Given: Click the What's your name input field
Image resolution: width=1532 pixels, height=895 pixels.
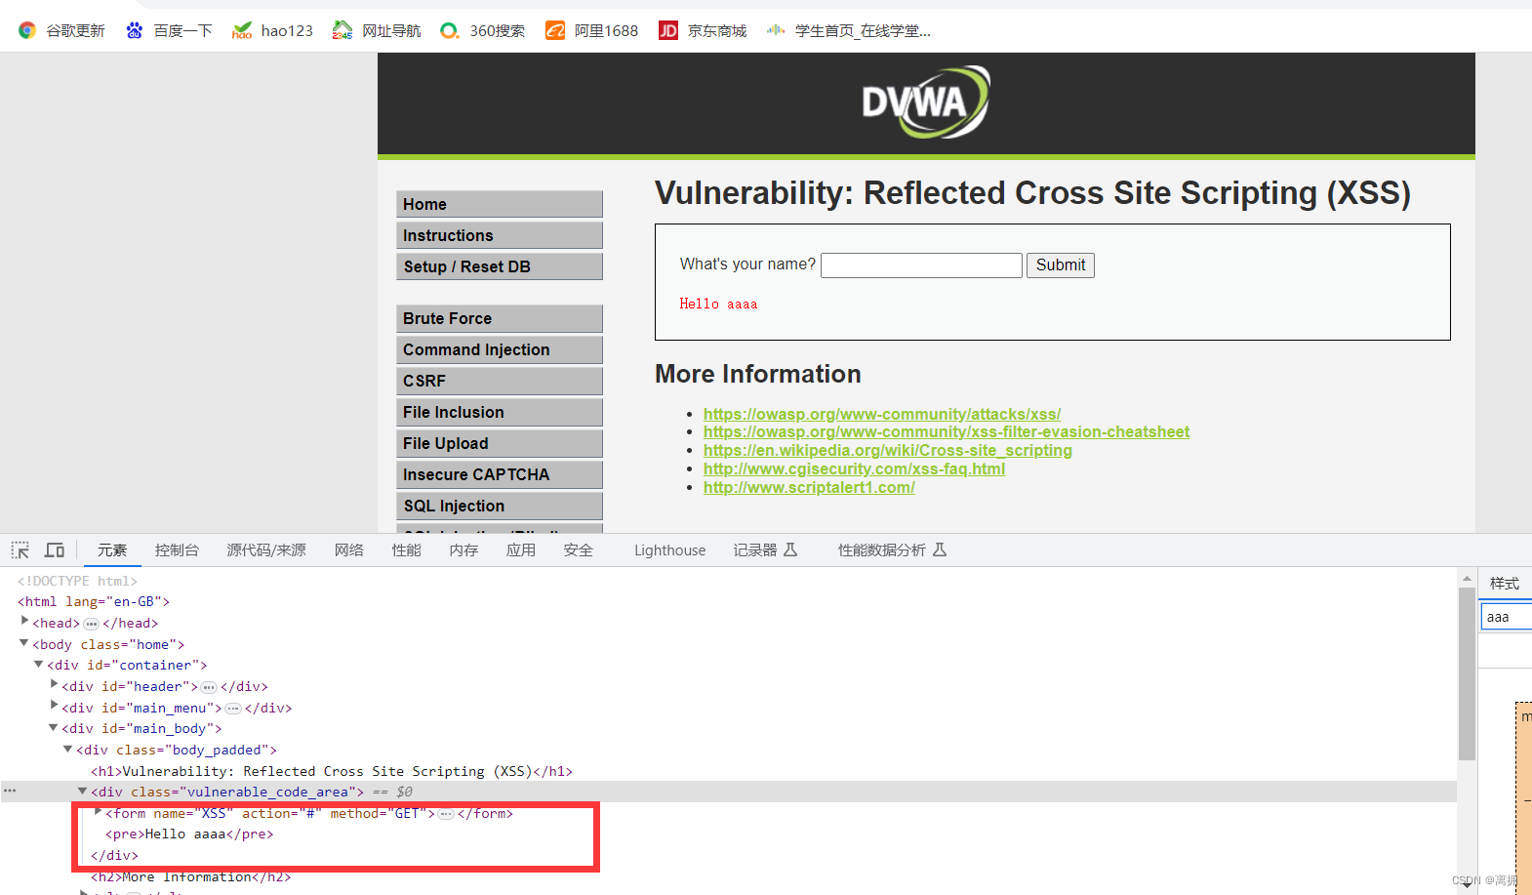Looking at the screenshot, I should [921, 265].
